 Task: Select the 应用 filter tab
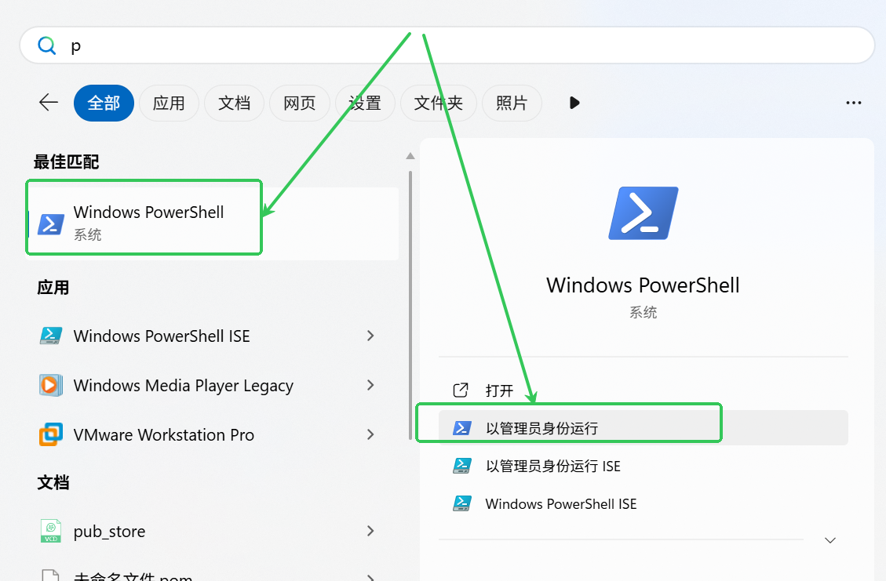[x=169, y=103]
